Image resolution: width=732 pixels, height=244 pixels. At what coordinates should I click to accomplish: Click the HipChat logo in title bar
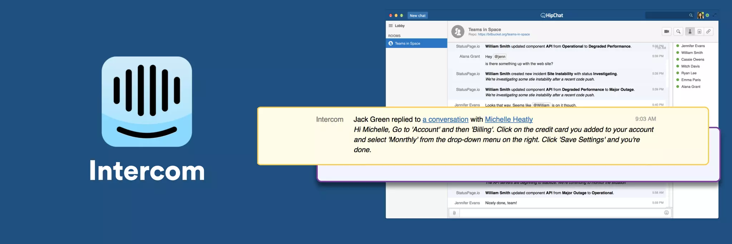(552, 15)
